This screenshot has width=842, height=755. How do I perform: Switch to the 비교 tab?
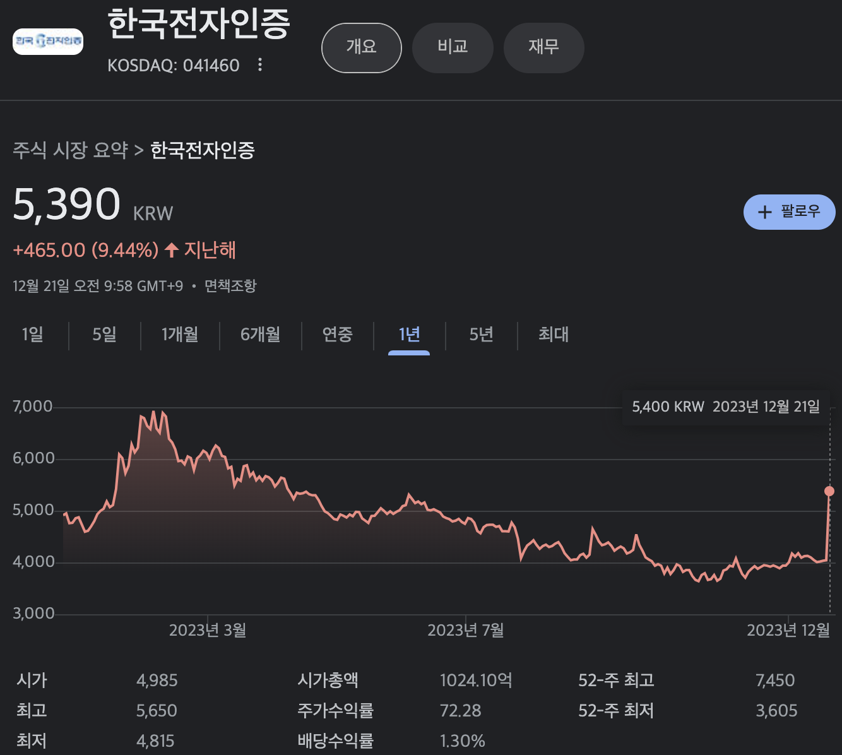coord(453,48)
